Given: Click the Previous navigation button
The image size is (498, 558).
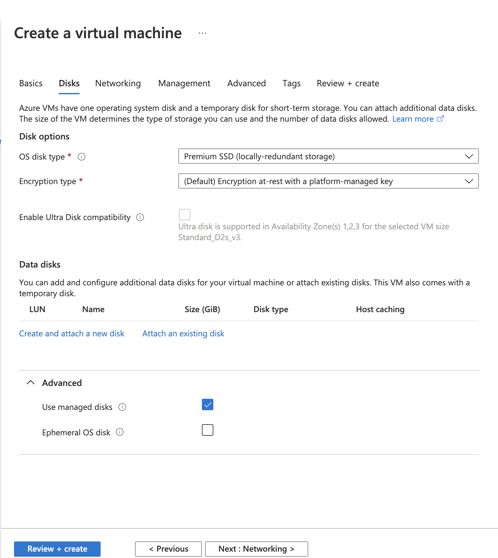Looking at the screenshot, I should tap(168, 549).
